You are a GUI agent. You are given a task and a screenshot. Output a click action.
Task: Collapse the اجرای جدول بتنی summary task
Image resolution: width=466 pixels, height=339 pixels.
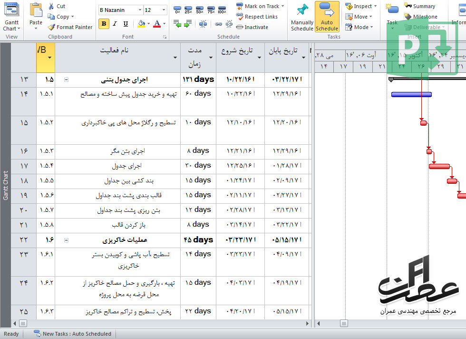66,80
